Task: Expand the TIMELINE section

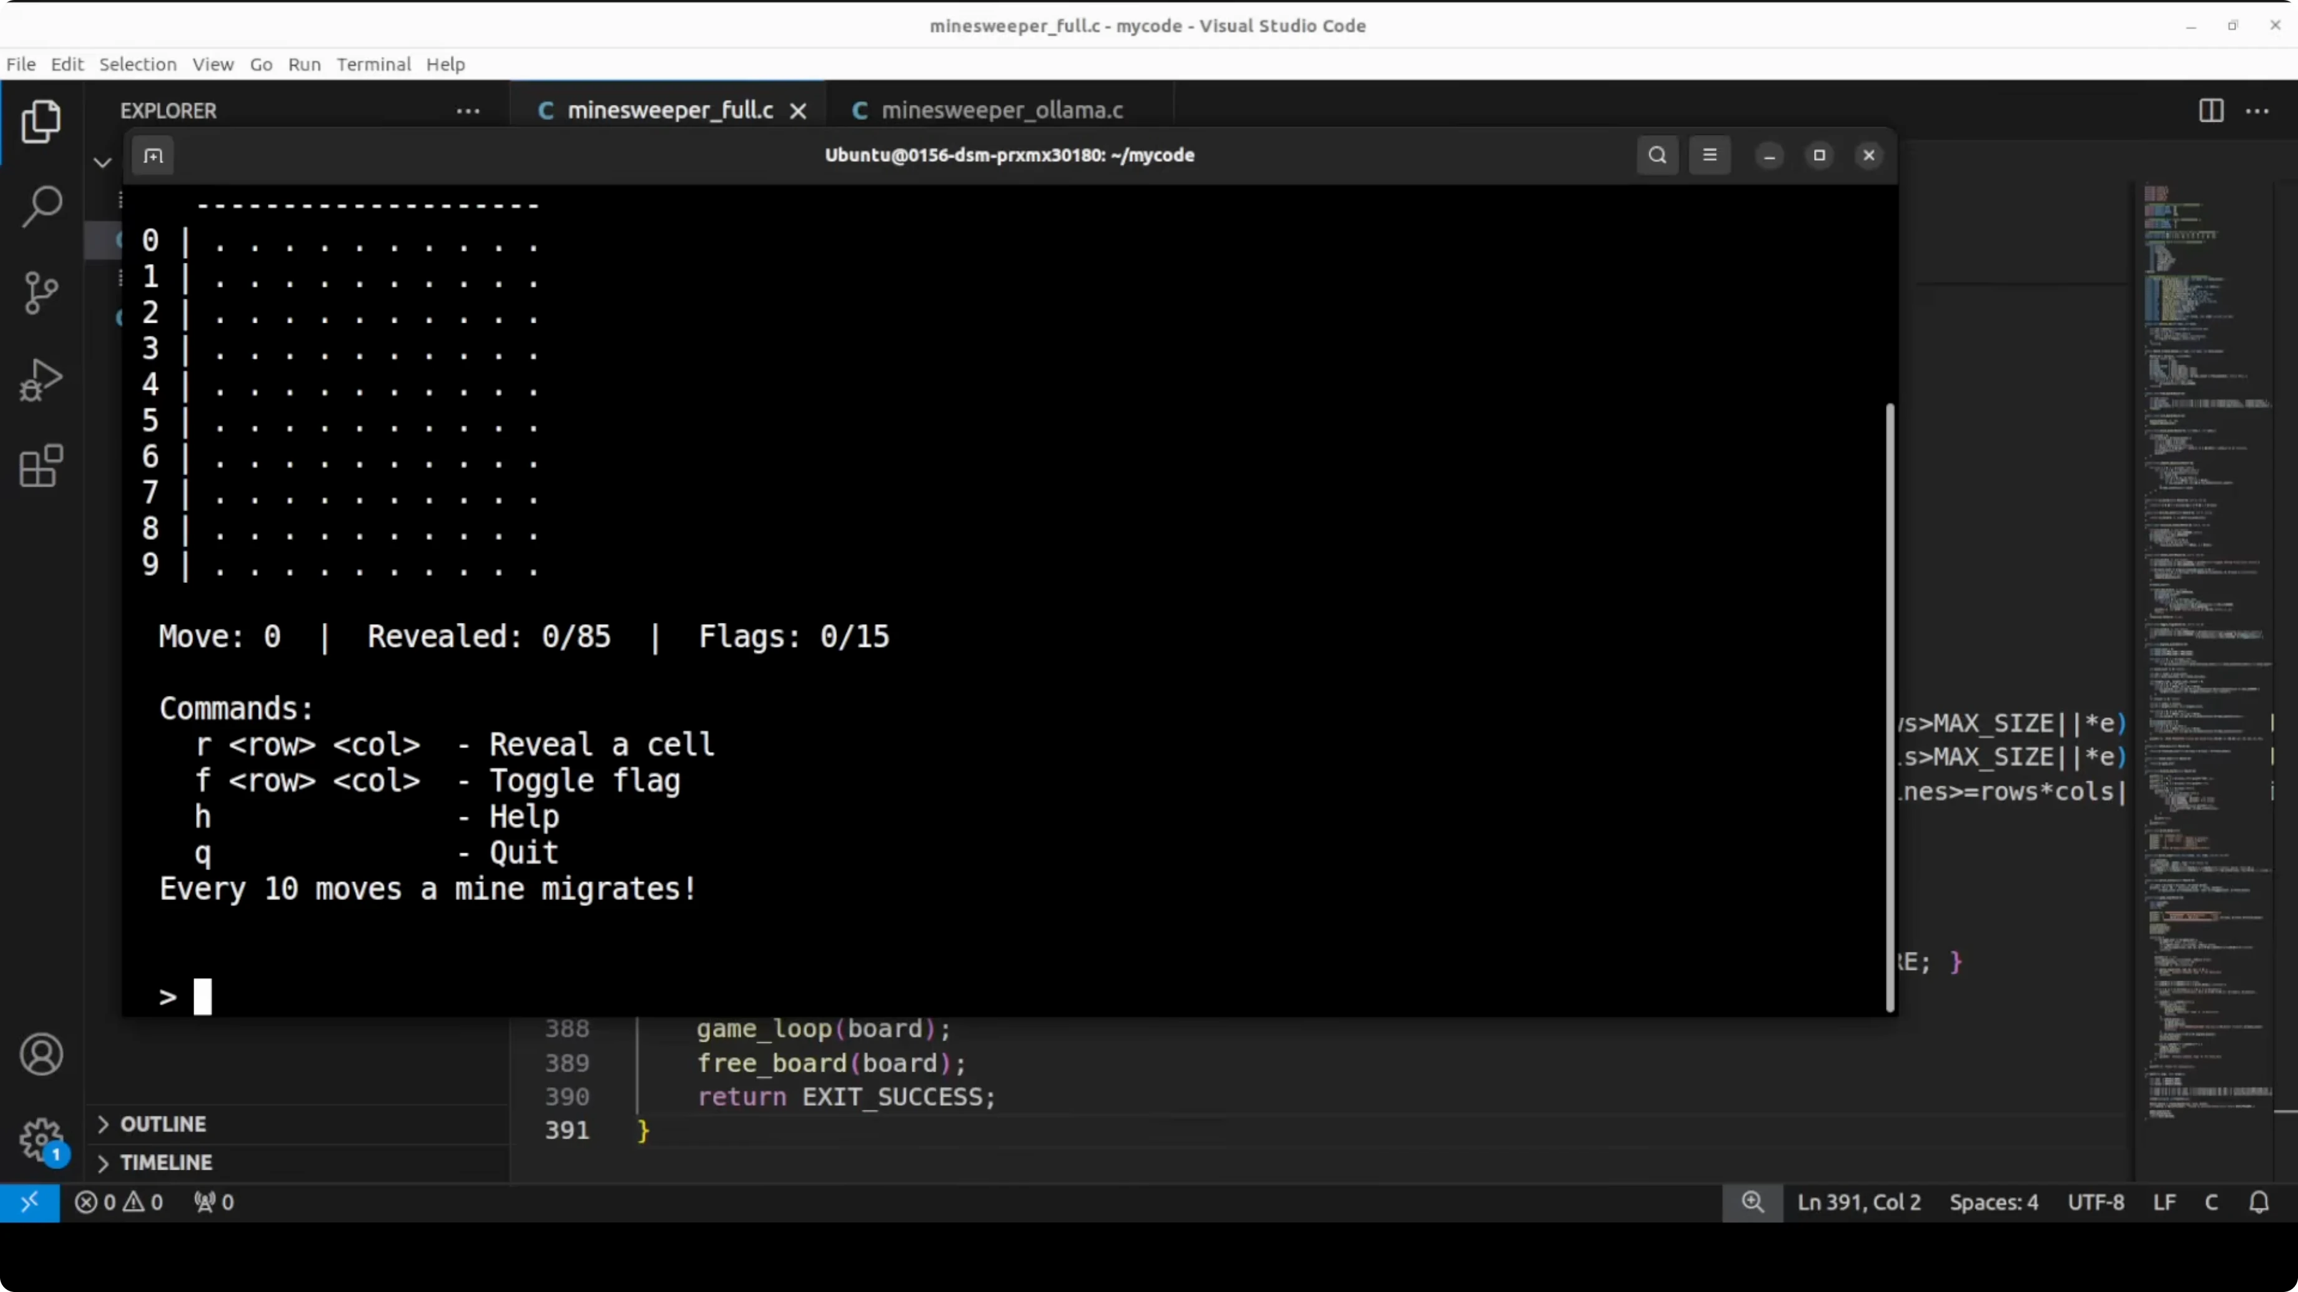Action: pyautogui.click(x=166, y=1162)
